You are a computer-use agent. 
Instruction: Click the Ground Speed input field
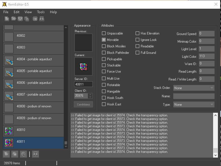[207, 34]
